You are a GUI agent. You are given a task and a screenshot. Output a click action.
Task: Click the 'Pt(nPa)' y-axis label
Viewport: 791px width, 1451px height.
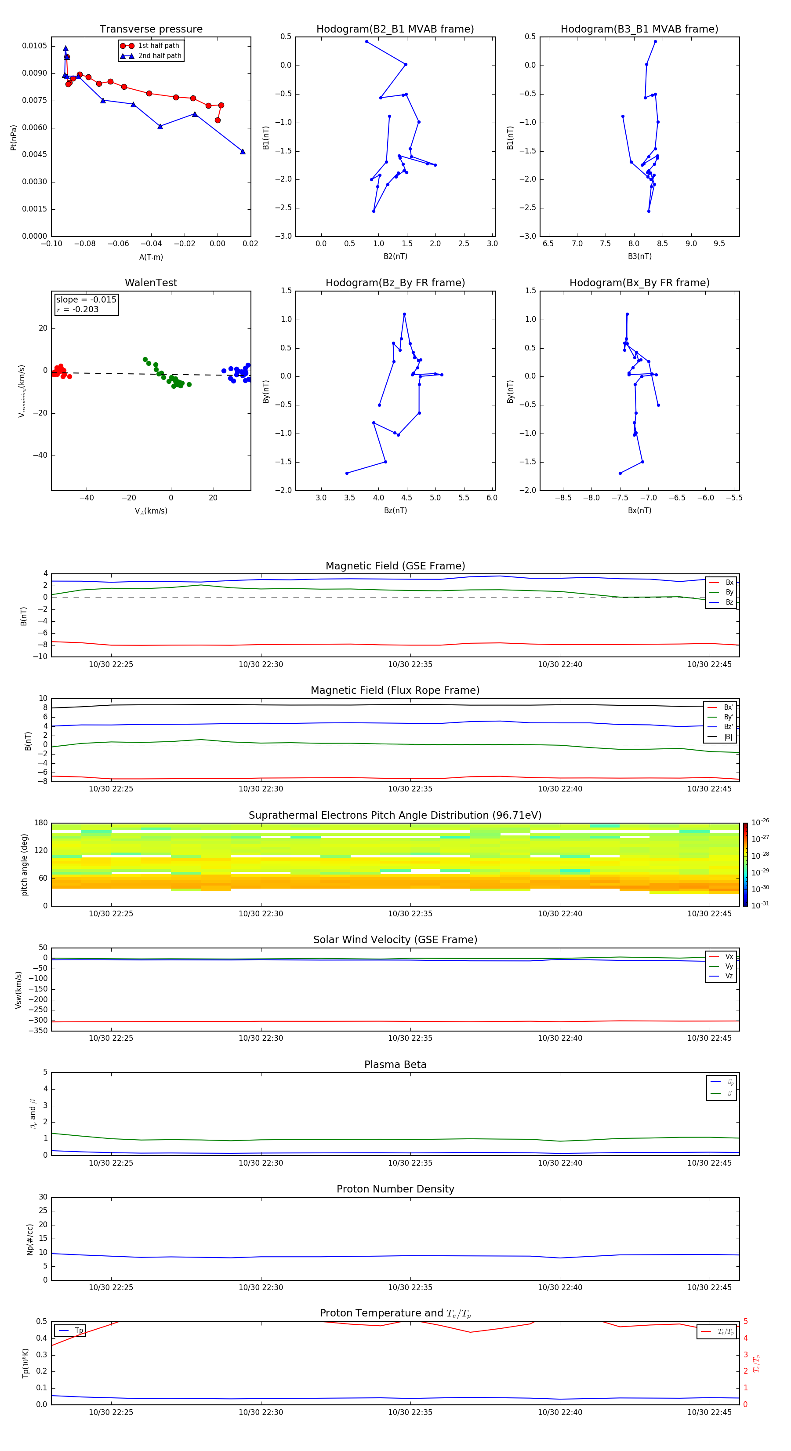pos(14,137)
